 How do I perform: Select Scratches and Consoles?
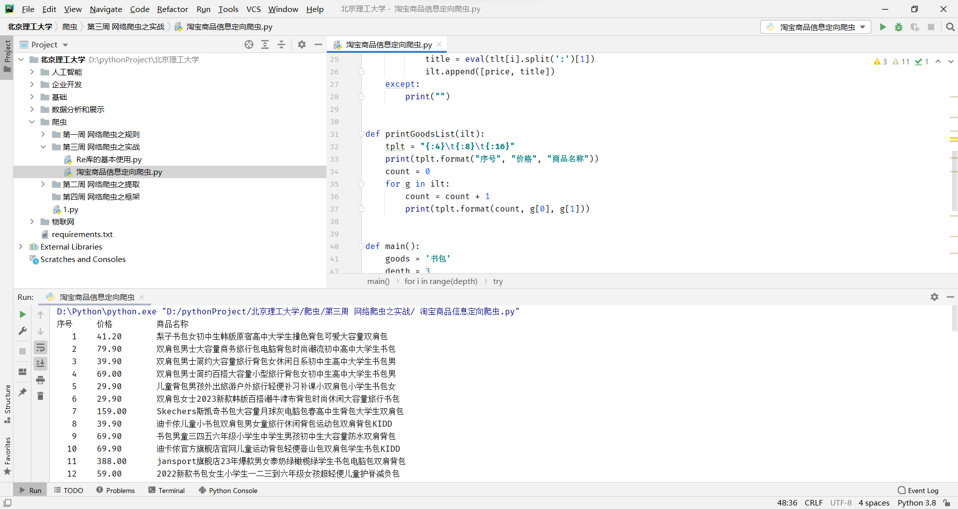83,259
